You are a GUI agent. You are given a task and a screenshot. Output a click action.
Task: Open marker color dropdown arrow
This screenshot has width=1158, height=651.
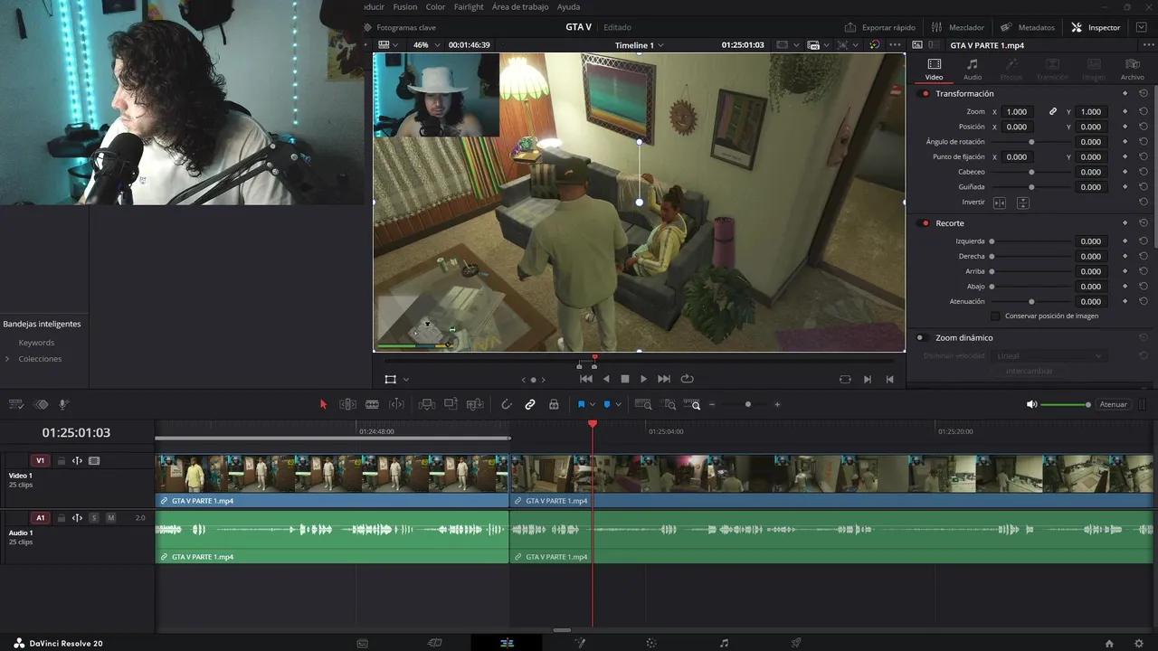pyautogui.click(x=619, y=405)
